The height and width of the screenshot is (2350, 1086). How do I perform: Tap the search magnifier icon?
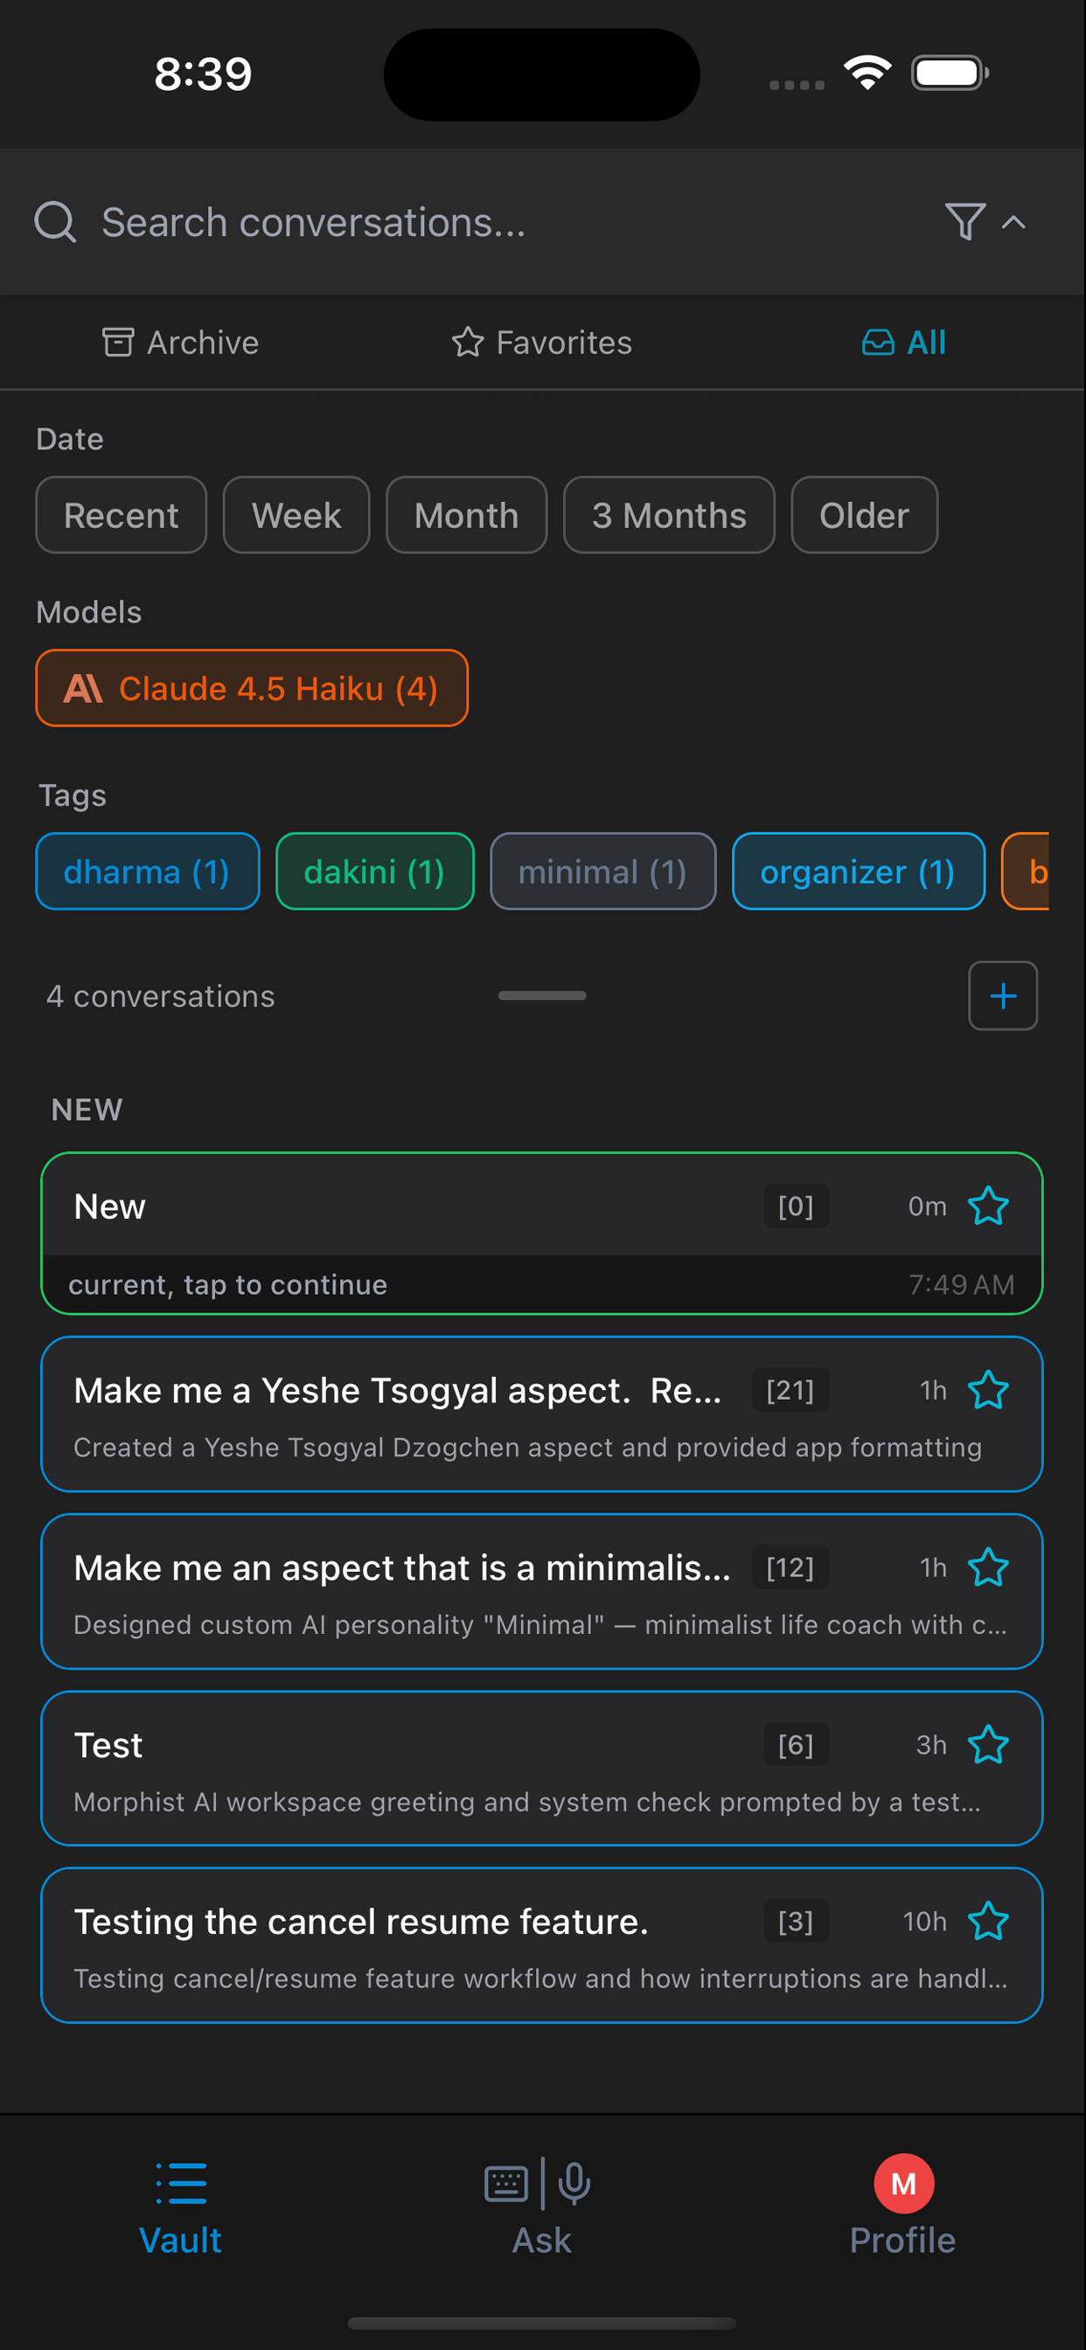pyautogui.click(x=55, y=222)
